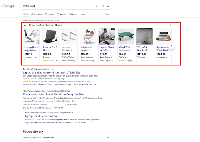Screen dimensions: 200x142
Task: Open Laptop Stand at Amazon Official Site ad
Action: 52,72
